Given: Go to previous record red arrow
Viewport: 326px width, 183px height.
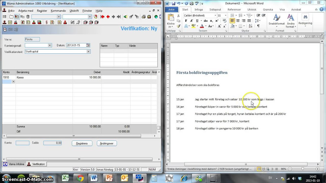Looking at the screenshot, I should [x=108, y=17].
